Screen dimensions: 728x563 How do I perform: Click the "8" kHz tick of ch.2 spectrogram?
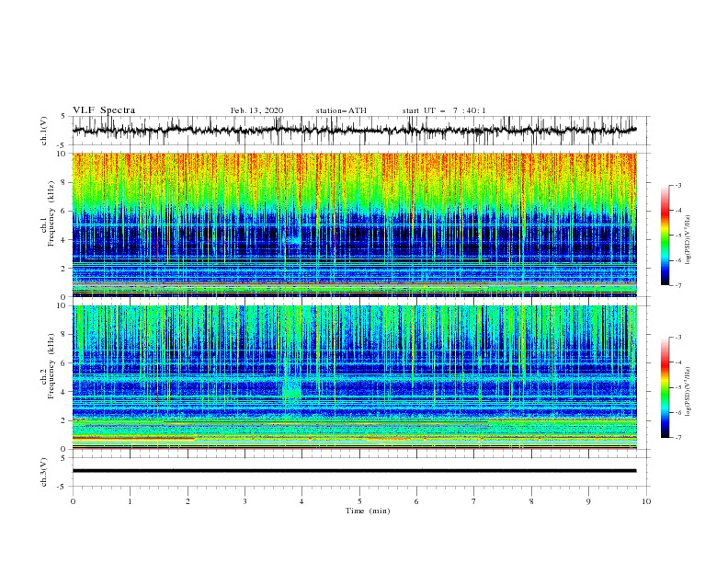(x=64, y=335)
